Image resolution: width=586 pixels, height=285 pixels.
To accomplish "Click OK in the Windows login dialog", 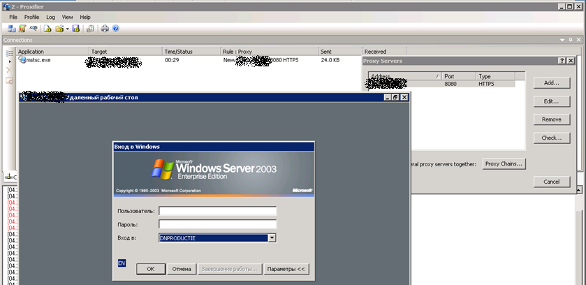I will point(151,269).
